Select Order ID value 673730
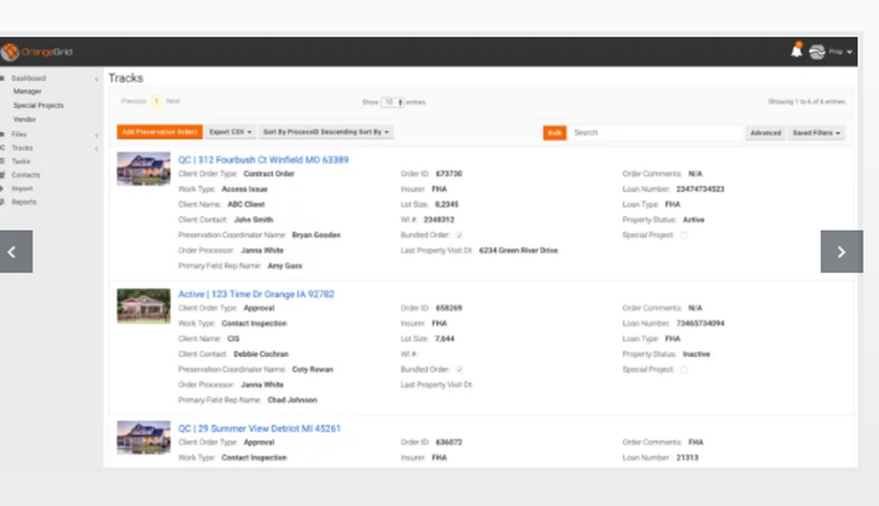Screen dimensions: 879x506 click(x=449, y=174)
